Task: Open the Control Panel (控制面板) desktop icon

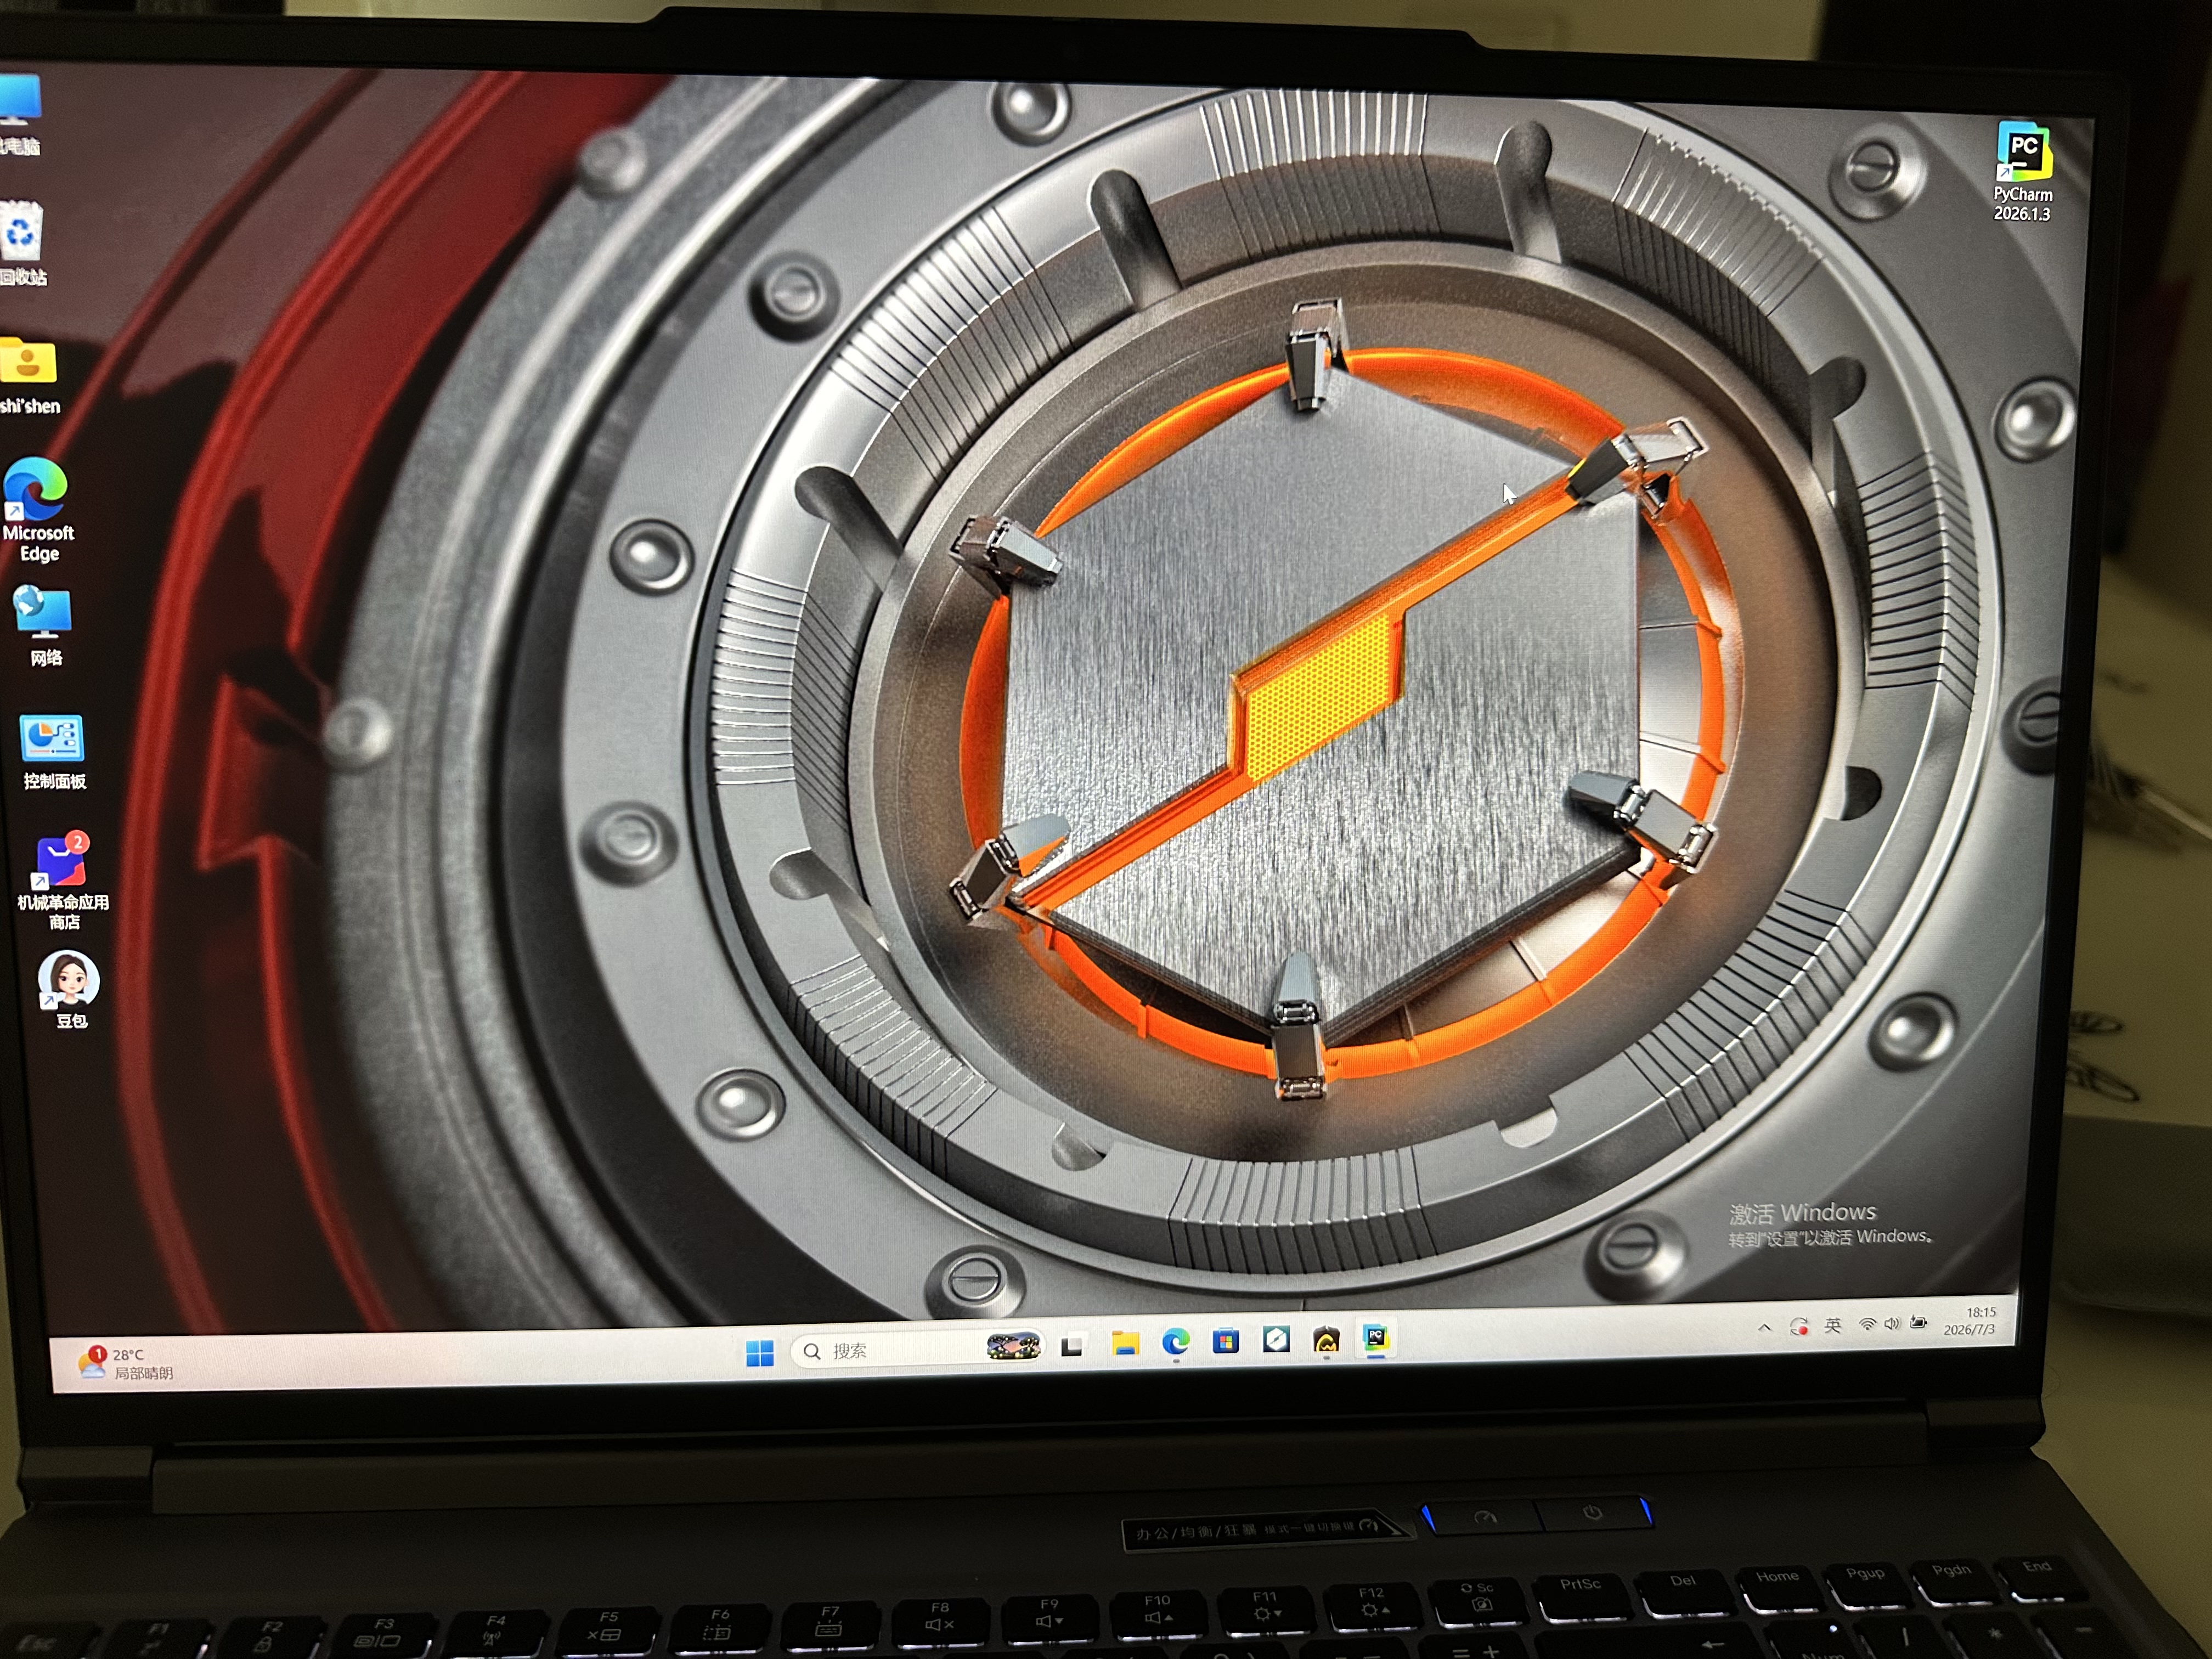Action: pos(53,753)
